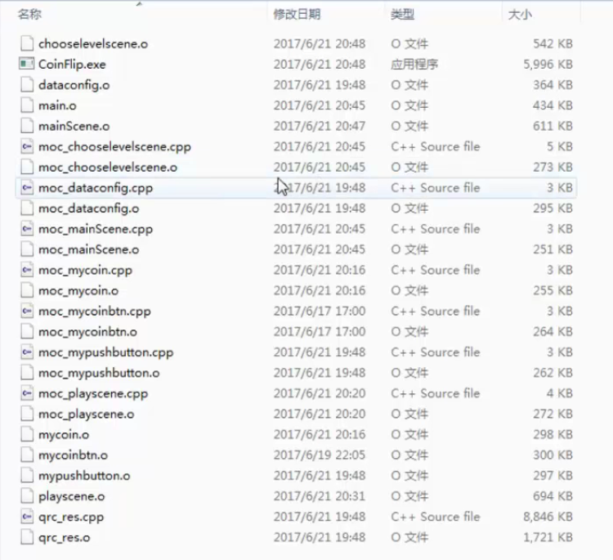Select the file named moc_playscene.o
This screenshot has width=613, height=560.
pyautogui.click(x=86, y=414)
